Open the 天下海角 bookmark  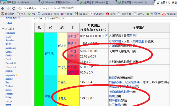tap(153, 14)
